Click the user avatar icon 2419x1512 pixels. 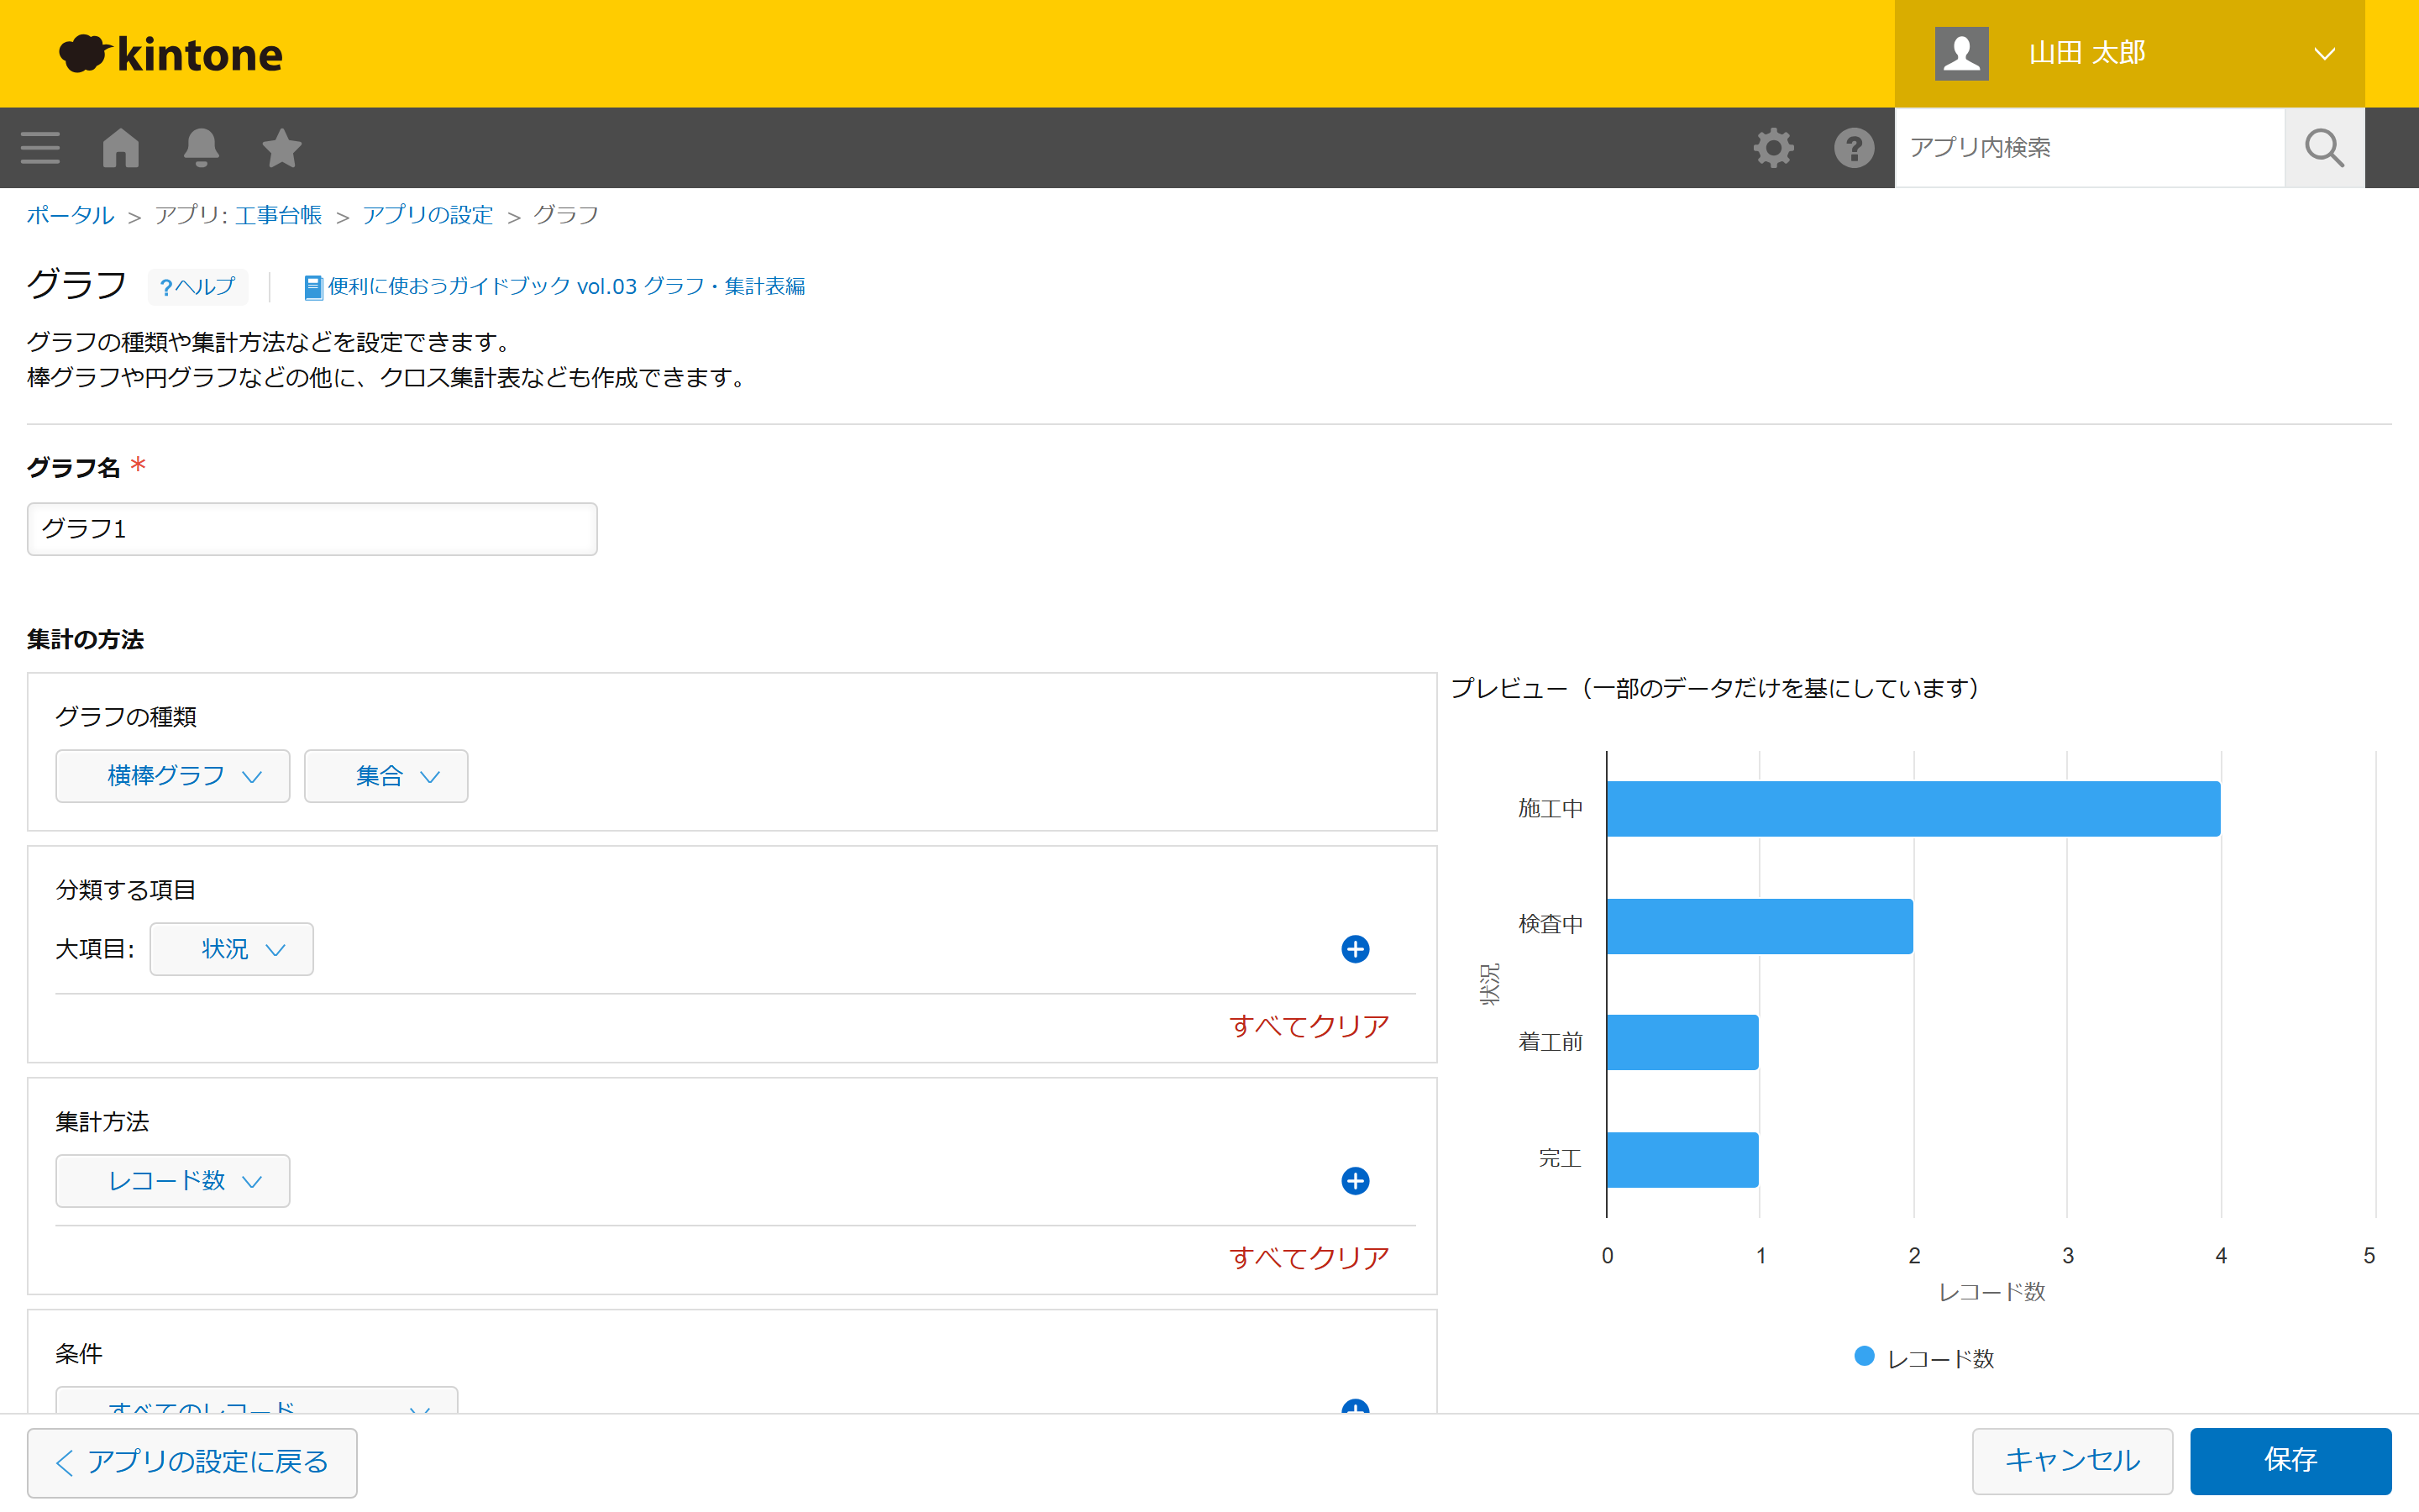[x=1961, y=53]
